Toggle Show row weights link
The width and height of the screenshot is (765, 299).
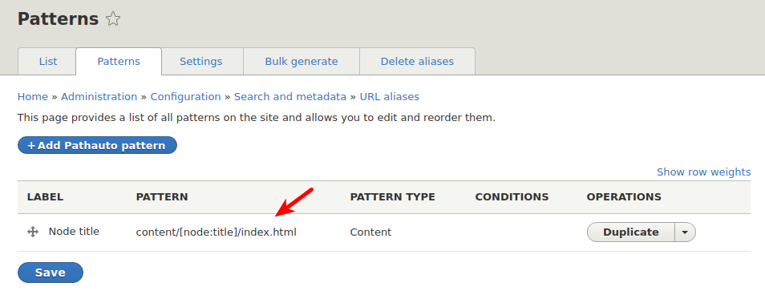tap(703, 172)
